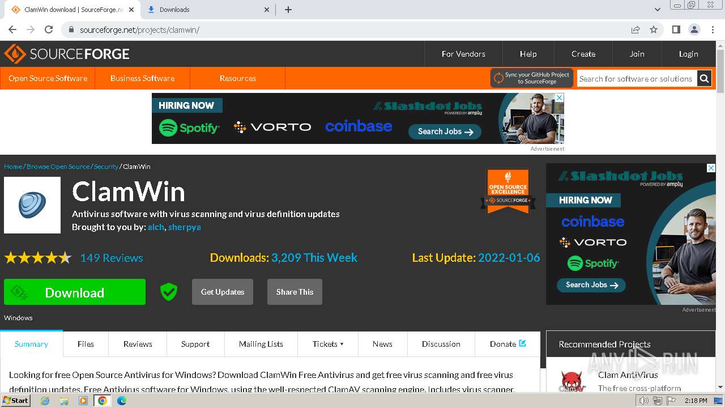Go to Security breadcrumb
This screenshot has width=725, height=408.
[x=106, y=167]
